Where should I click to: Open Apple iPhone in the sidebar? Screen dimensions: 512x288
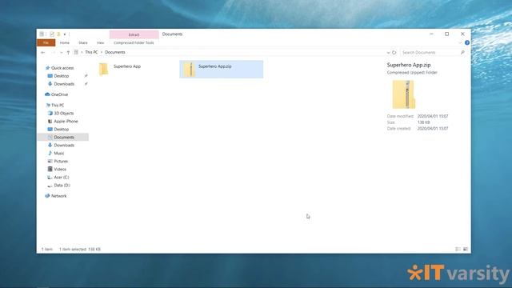point(66,121)
